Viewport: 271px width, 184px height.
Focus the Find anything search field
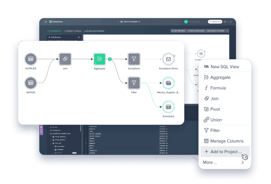click(x=197, y=22)
